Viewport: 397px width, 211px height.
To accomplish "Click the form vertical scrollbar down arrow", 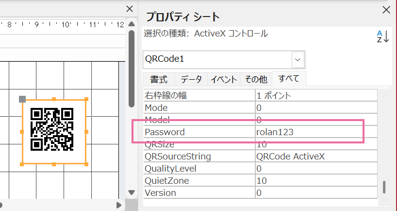I will [132, 193].
